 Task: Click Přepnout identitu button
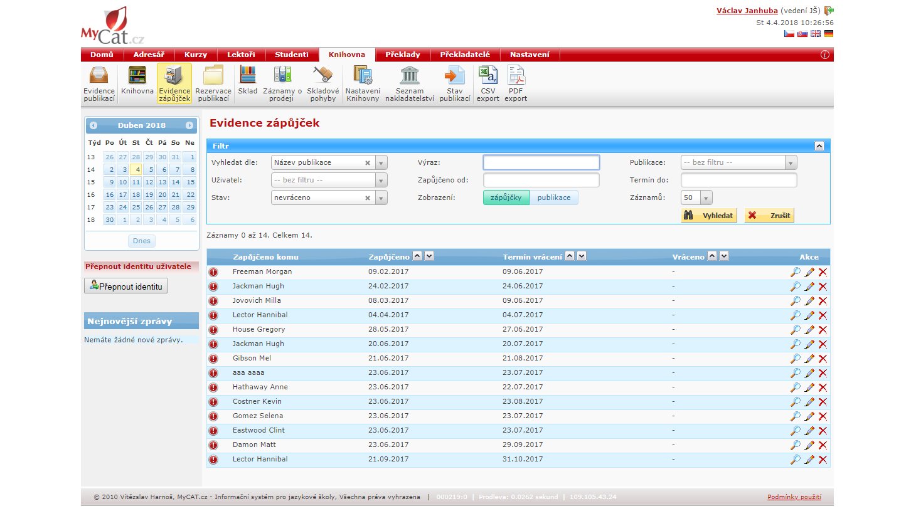coord(125,286)
